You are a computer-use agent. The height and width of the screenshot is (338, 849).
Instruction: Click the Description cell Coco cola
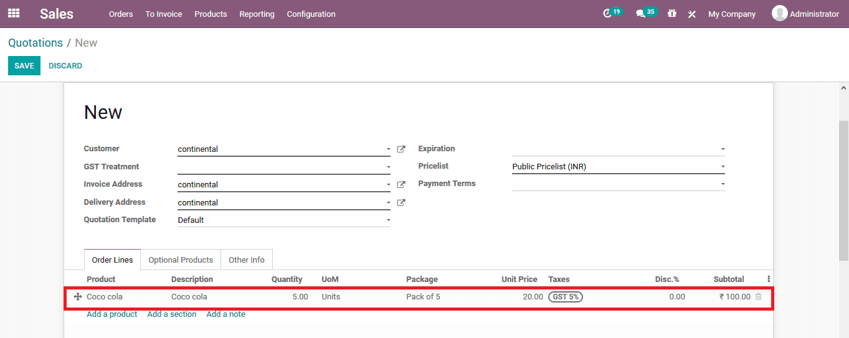189,297
